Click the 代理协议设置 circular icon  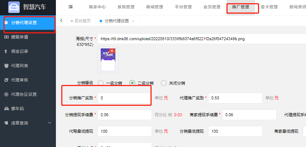click(6, 94)
